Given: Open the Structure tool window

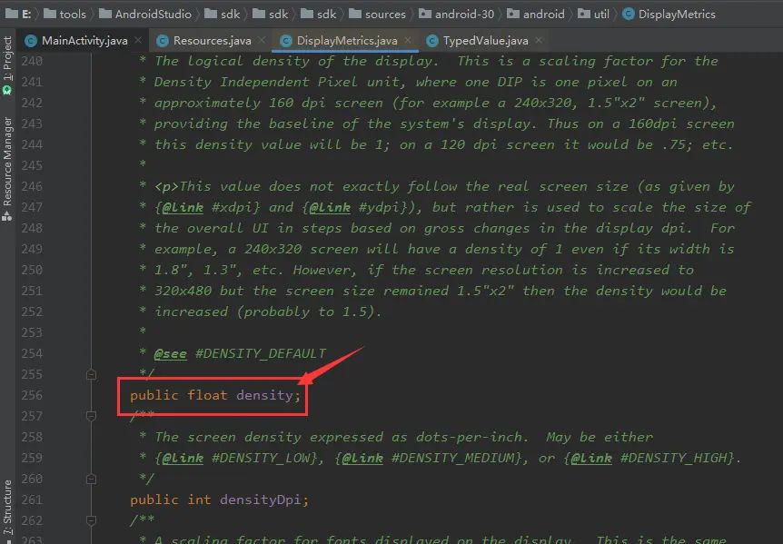Looking at the screenshot, I should click(x=7, y=508).
